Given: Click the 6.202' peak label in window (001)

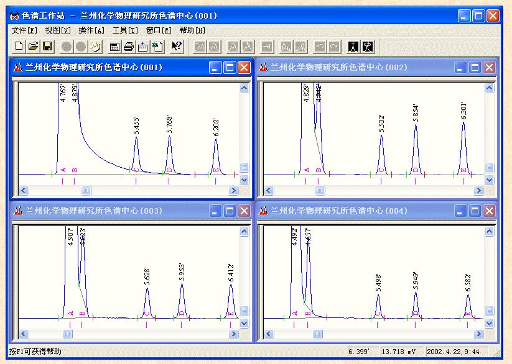Looking at the screenshot, I should [x=216, y=127].
